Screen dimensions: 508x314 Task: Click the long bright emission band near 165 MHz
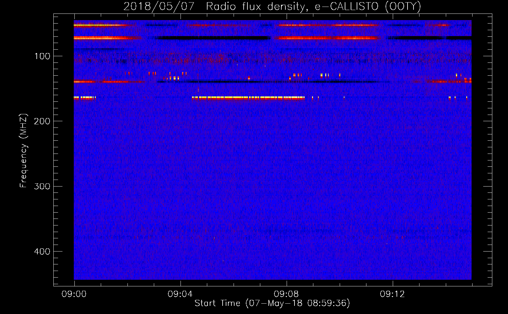(x=248, y=98)
